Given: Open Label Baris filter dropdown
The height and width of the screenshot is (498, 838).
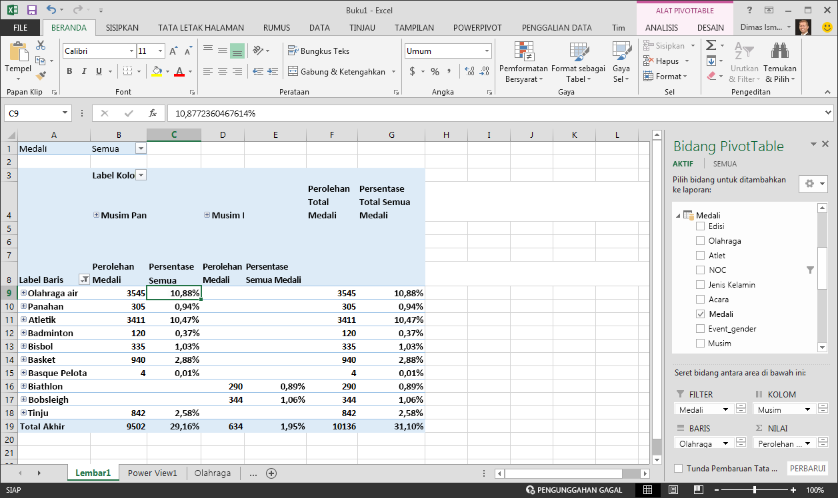Looking at the screenshot, I should tap(84, 280).
